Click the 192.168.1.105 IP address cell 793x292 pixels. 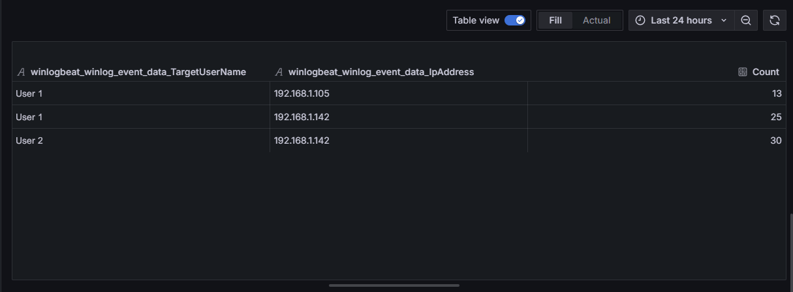pos(302,93)
